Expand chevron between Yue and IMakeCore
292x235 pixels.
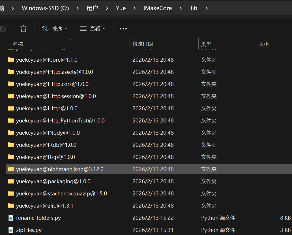coord(135,8)
